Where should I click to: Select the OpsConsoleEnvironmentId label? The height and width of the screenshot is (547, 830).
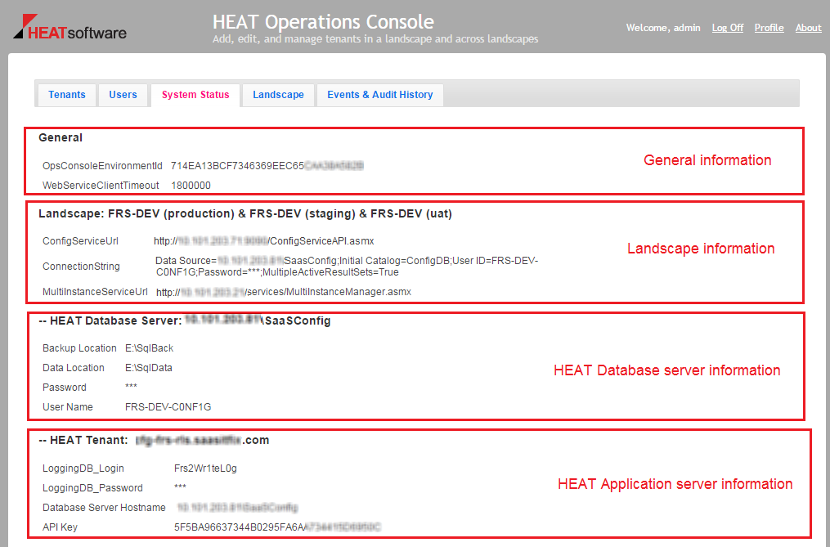(102, 166)
